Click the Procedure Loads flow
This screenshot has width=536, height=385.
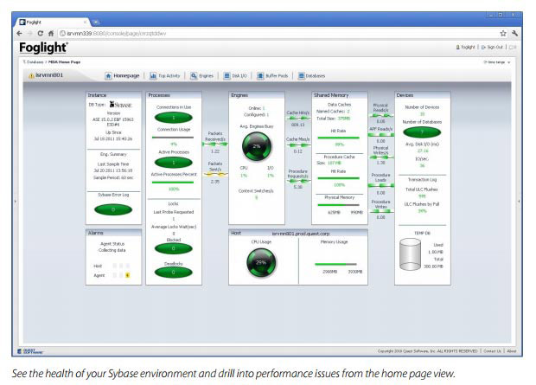click(x=380, y=185)
